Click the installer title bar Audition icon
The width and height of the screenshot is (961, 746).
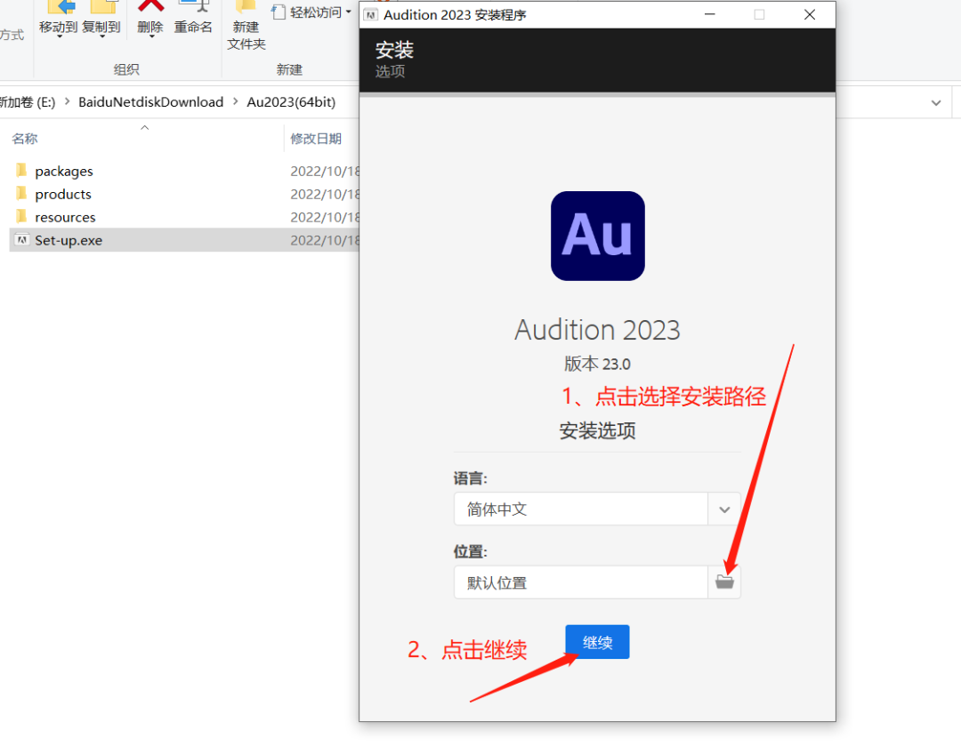tap(370, 14)
